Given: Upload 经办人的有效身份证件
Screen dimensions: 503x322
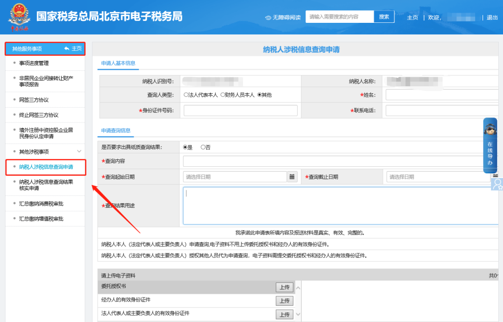Looking at the screenshot, I should (x=285, y=301).
